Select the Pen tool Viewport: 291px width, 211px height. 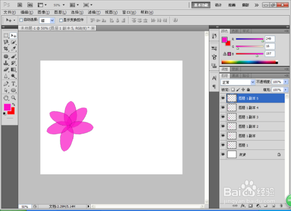(6, 84)
